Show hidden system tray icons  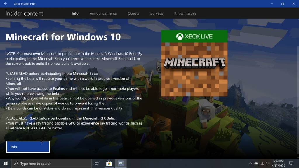click(x=251, y=163)
